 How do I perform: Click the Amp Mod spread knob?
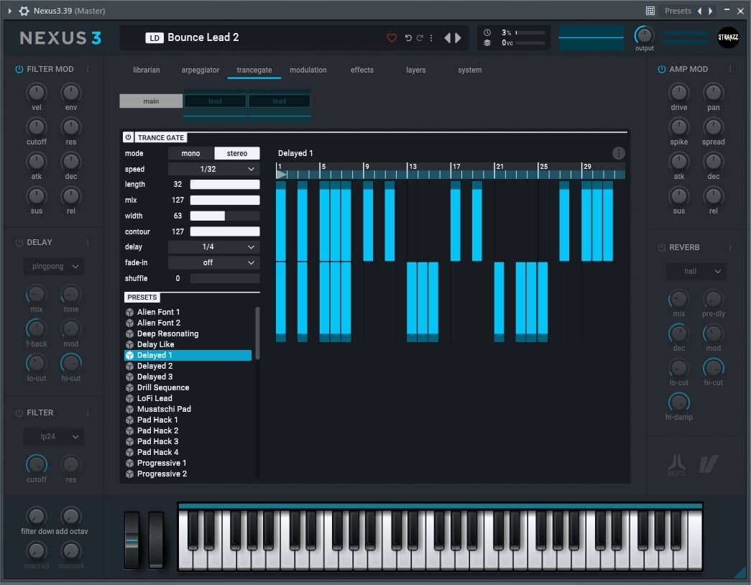[713, 126]
